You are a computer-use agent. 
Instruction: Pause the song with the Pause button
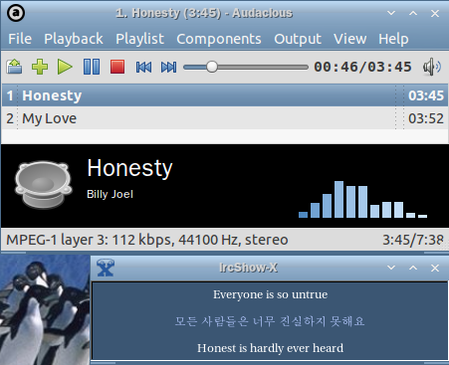point(92,67)
